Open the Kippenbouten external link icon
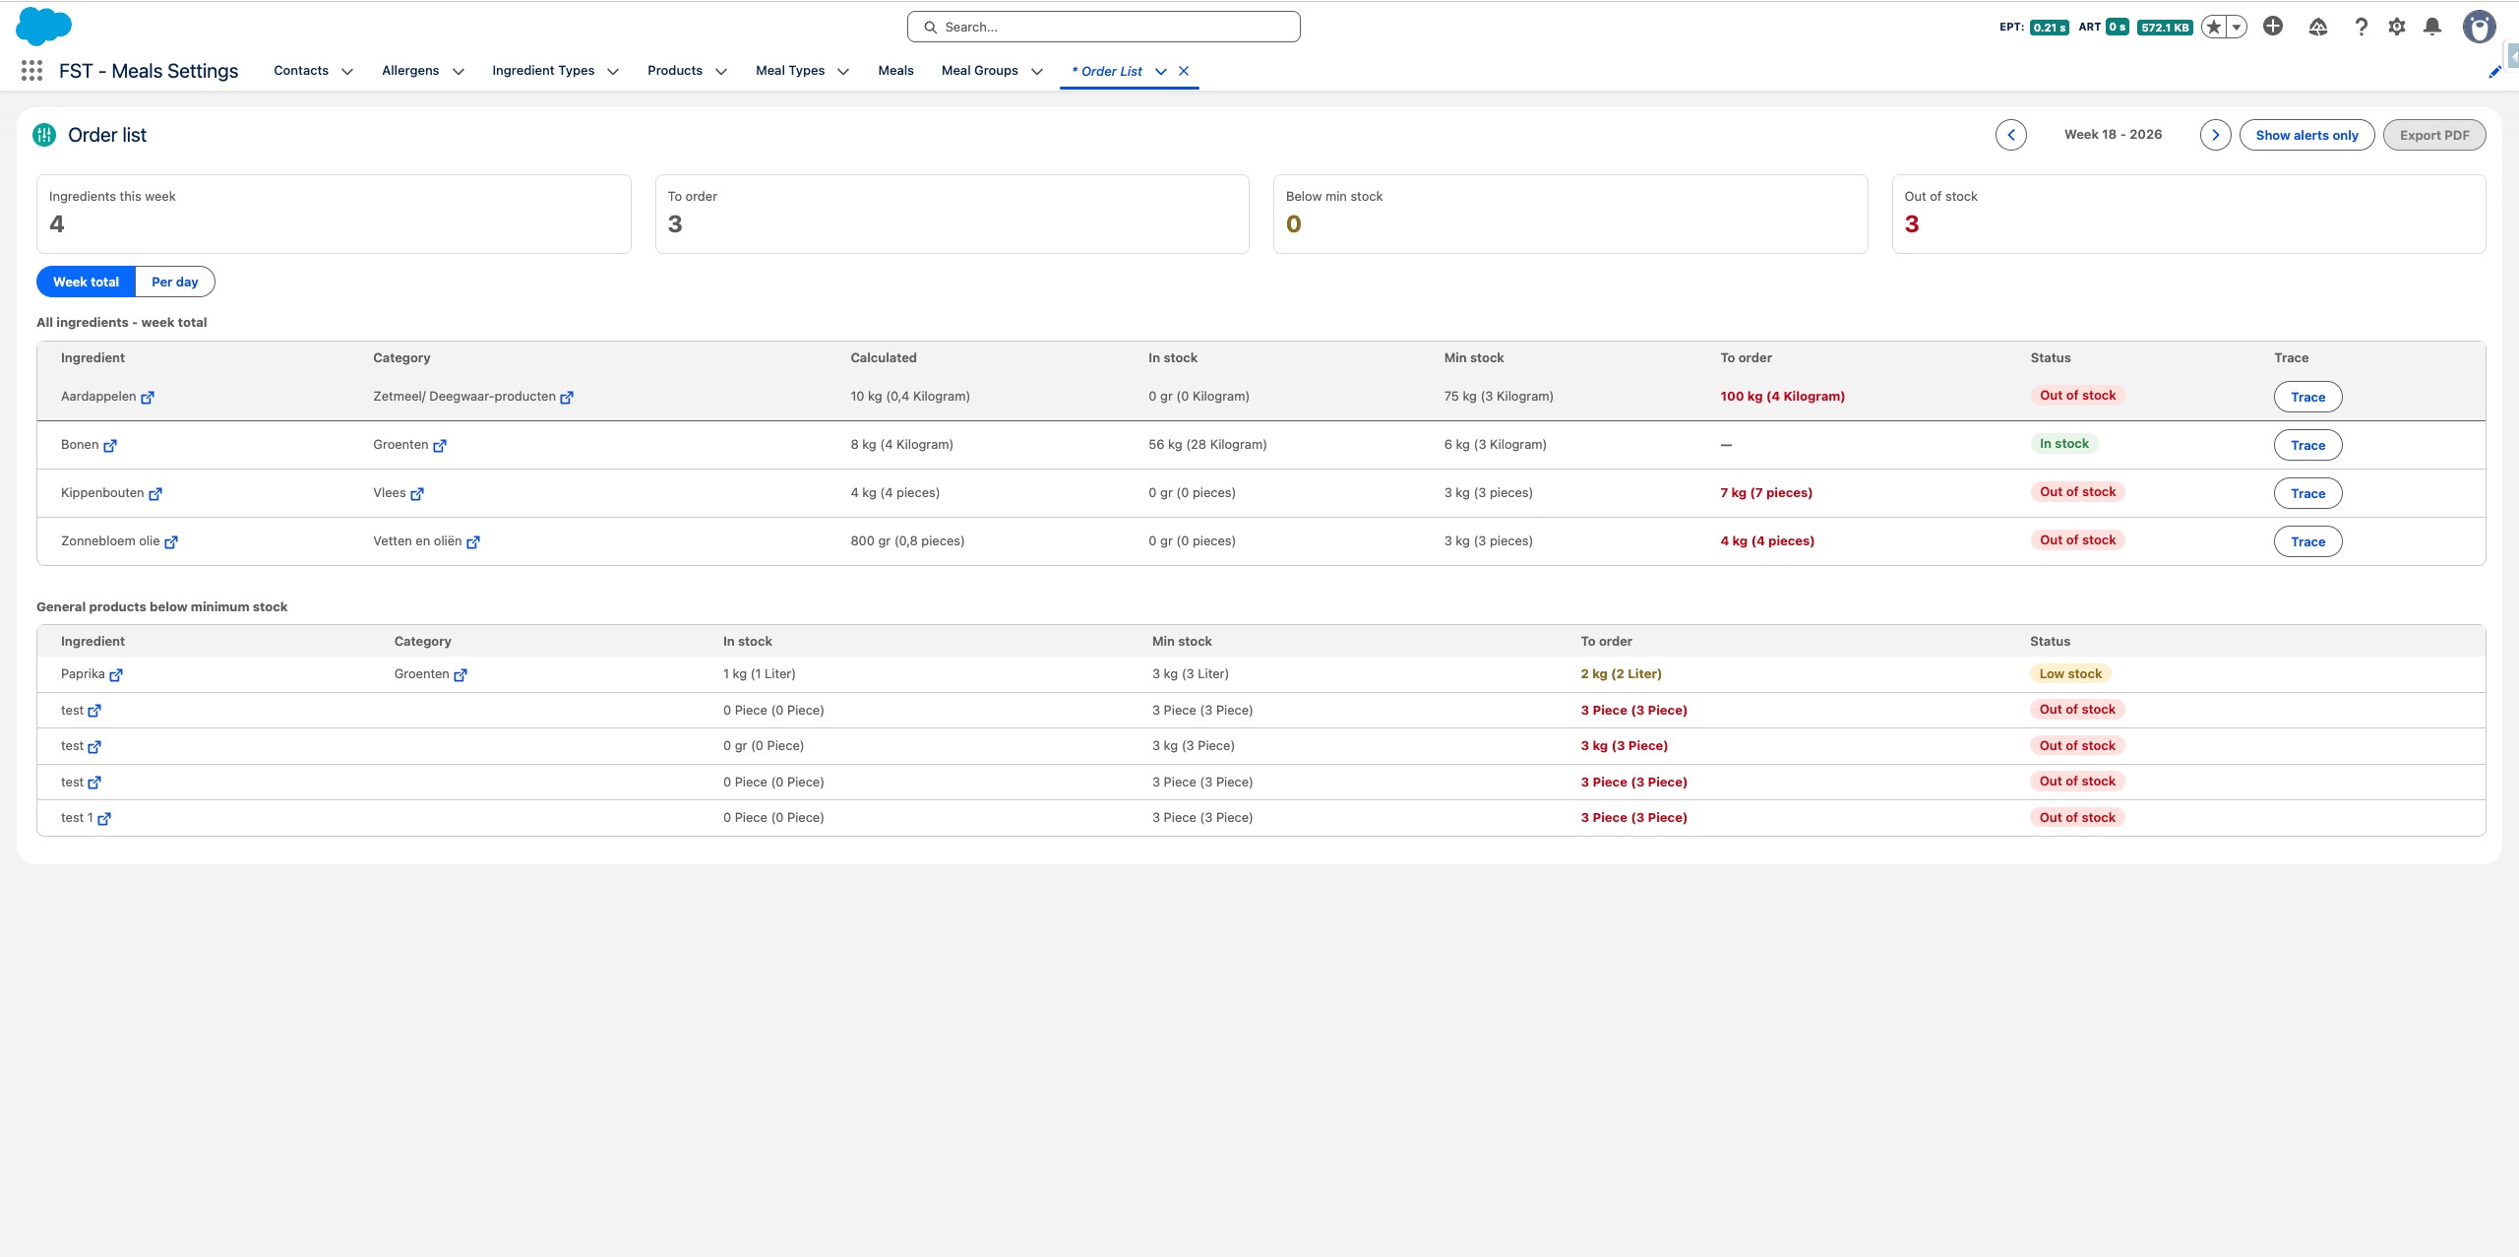2519x1257 pixels. (x=155, y=494)
